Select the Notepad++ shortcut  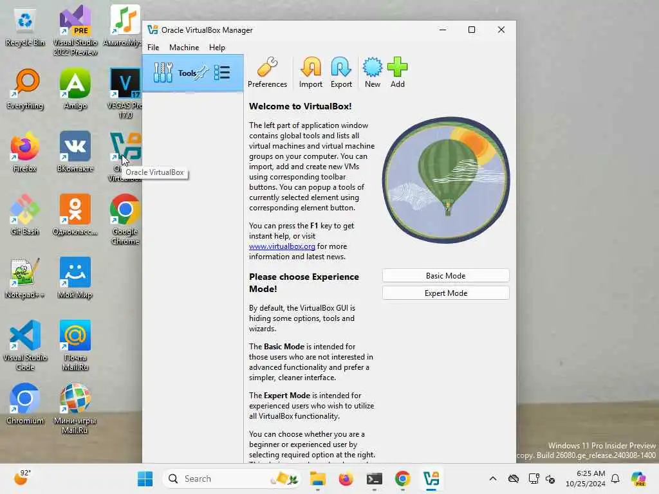pos(25,278)
